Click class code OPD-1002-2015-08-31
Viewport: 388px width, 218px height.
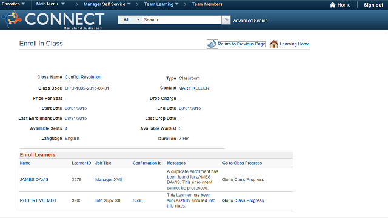pyautogui.click(x=87, y=88)
